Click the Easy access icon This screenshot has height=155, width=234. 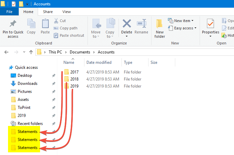coord(171,28)
